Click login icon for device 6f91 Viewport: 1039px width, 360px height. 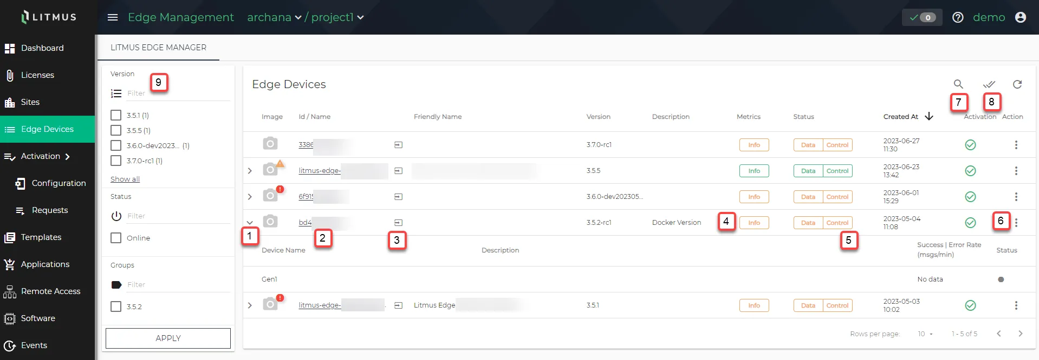tap(398, 197)
